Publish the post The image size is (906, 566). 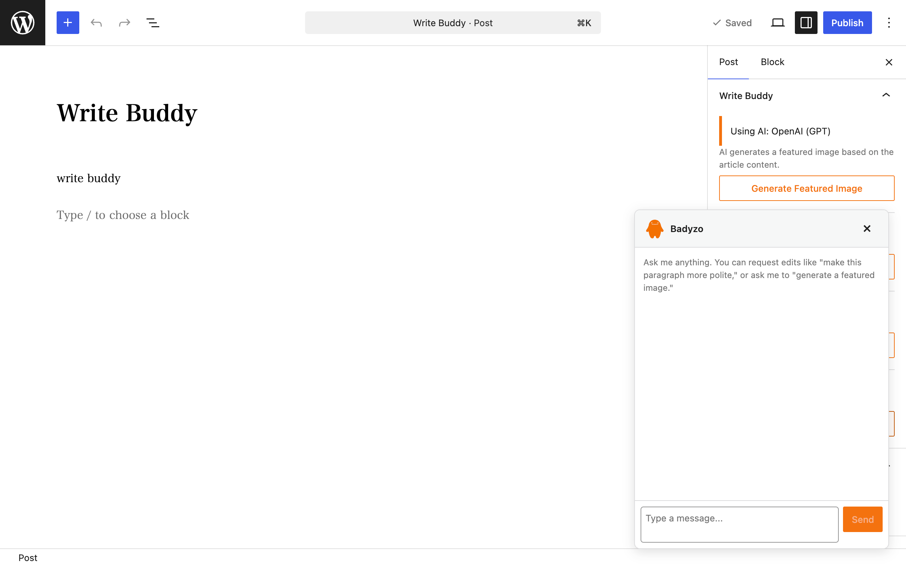point(847,22)
